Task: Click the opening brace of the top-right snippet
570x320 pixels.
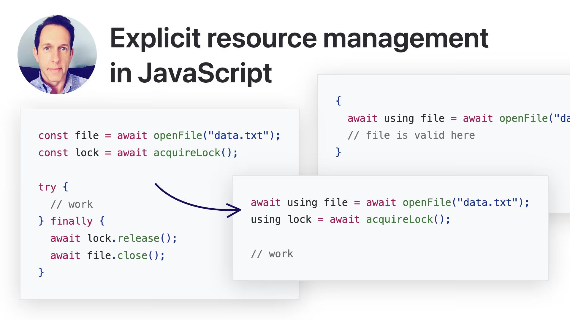Action: 338,101
